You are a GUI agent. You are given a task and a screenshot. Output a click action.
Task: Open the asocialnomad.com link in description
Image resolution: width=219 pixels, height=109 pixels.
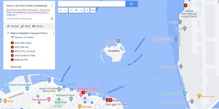click(27, 14)
